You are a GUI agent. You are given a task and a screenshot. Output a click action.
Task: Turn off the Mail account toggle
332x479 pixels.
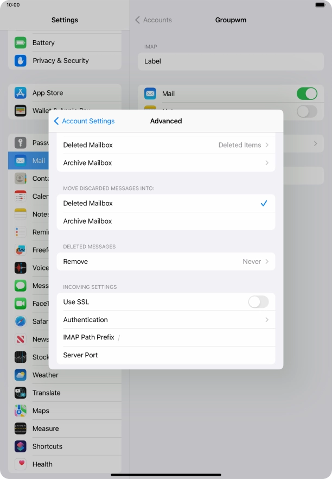[x=307, y=93]
